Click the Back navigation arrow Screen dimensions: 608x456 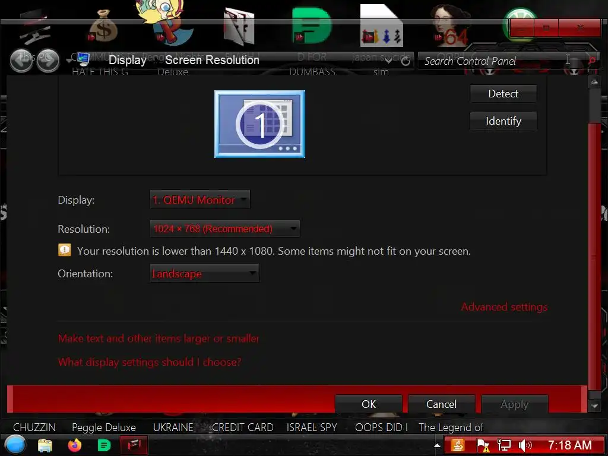click(x=21, y=61)
